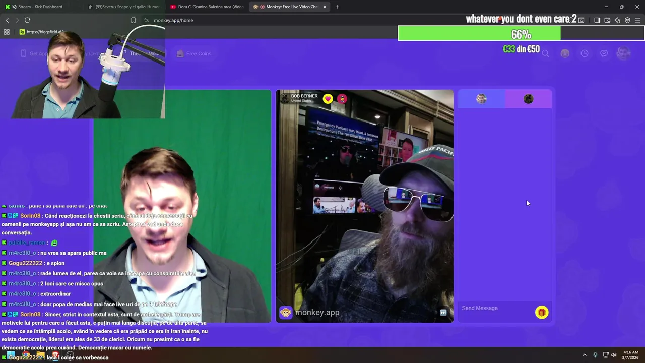Open the VPN shield icon
The height and width of the screenshot is (363, 645).
pos(627,20)
